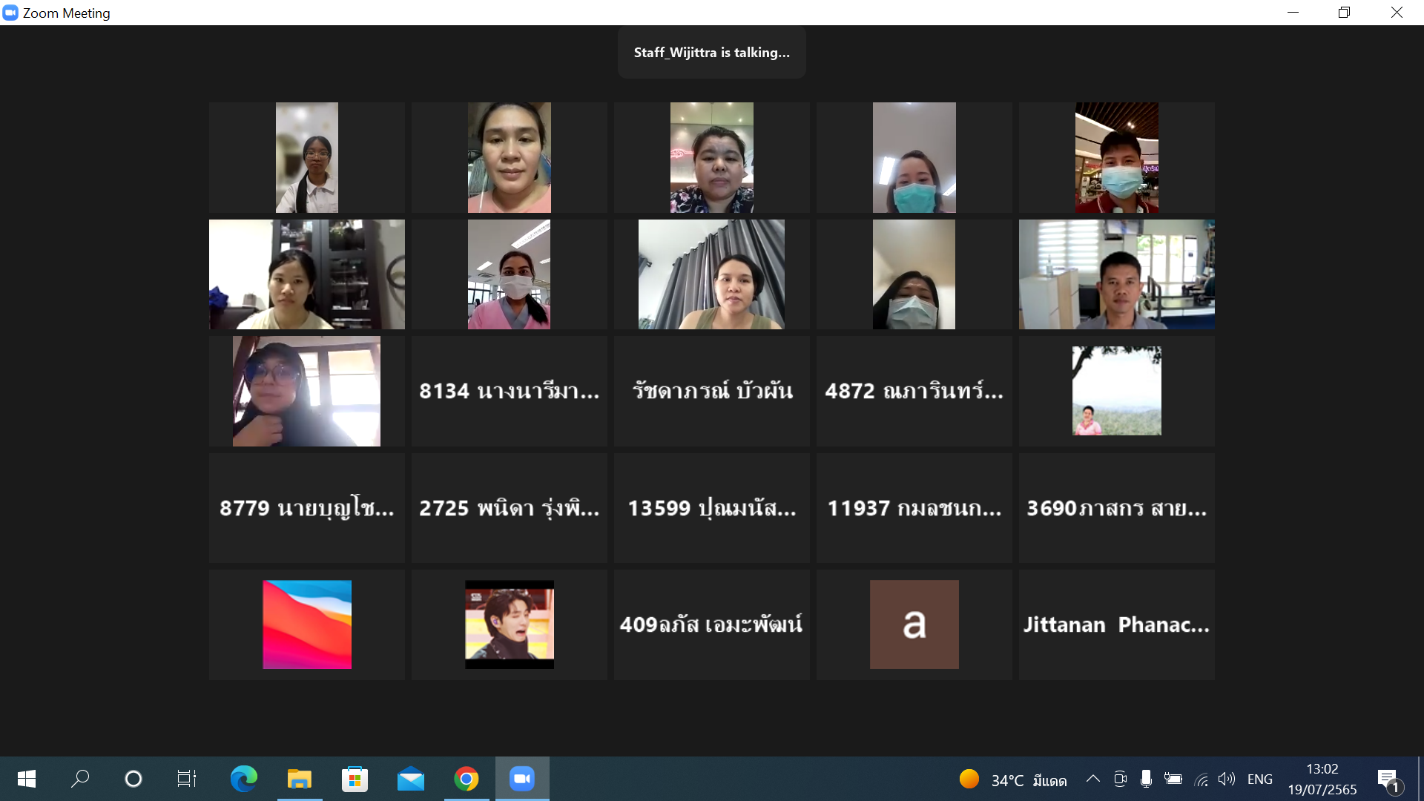Open the Zoom app in taskbar

tap(522, 779)
